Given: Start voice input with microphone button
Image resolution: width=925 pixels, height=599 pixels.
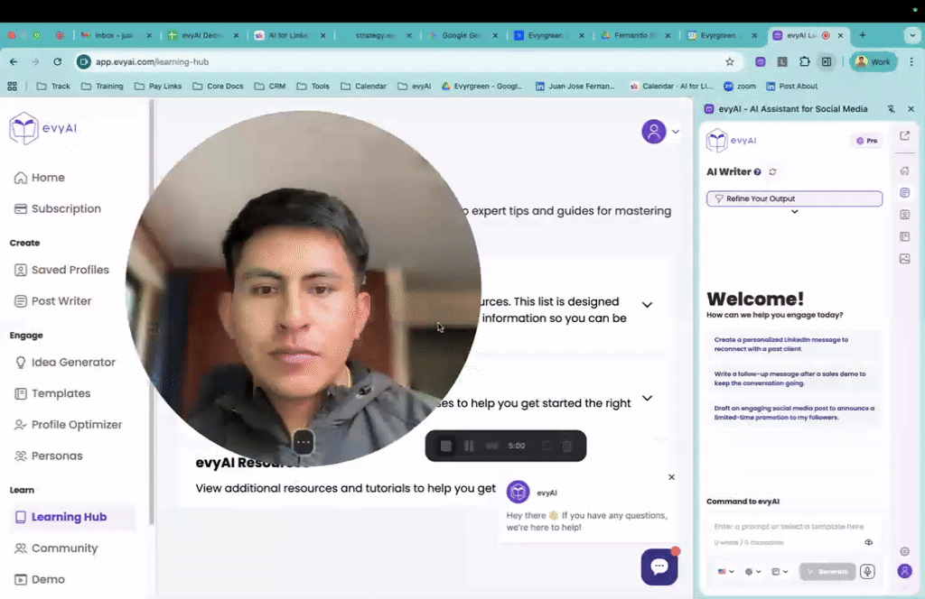Looking at the screenshot, I should point(867,571).
